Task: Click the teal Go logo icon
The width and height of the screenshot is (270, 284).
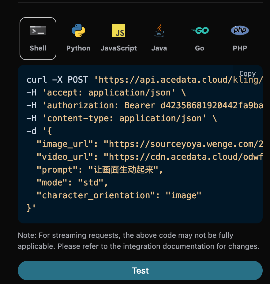Action: click(200, 31)
